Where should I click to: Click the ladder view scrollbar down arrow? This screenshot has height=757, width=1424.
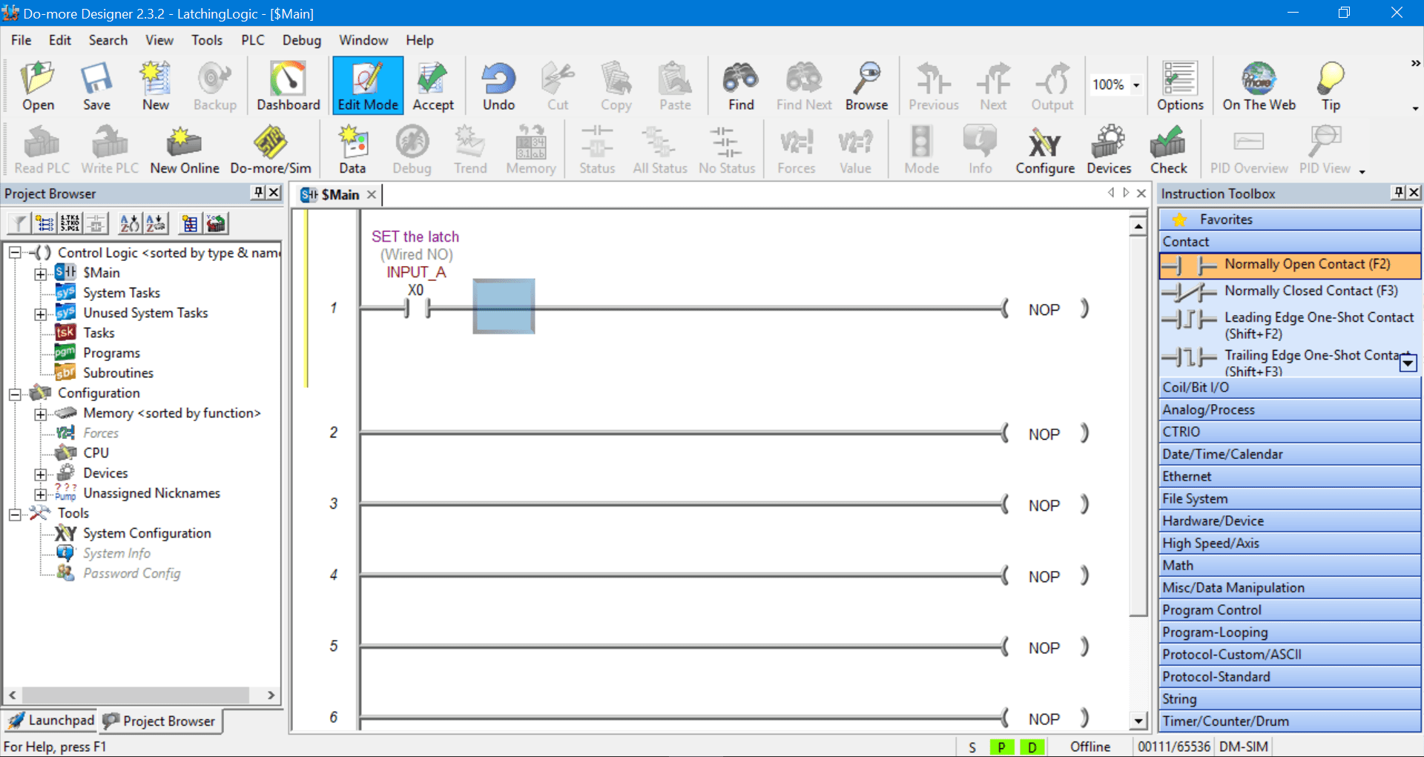1137,720
